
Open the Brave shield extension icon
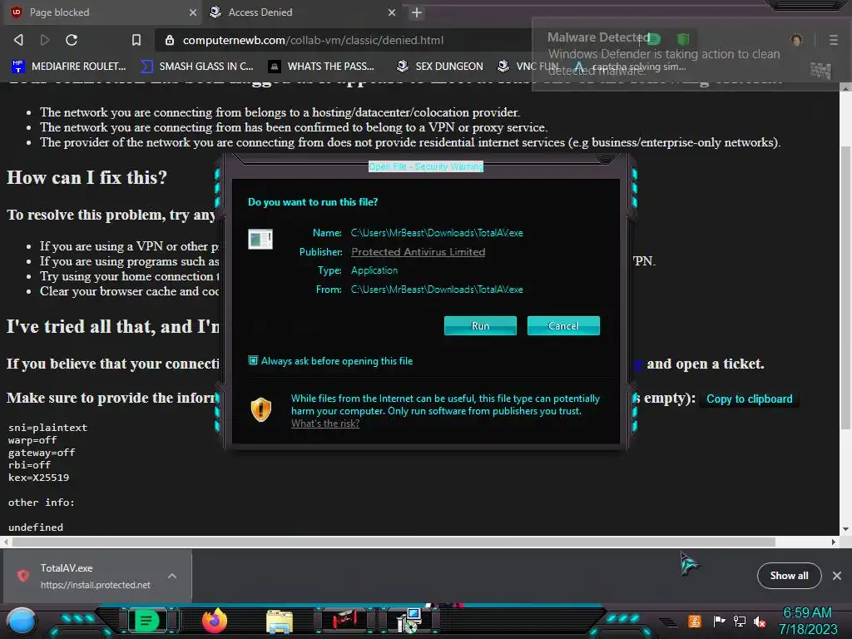click(x=683, y=38)
